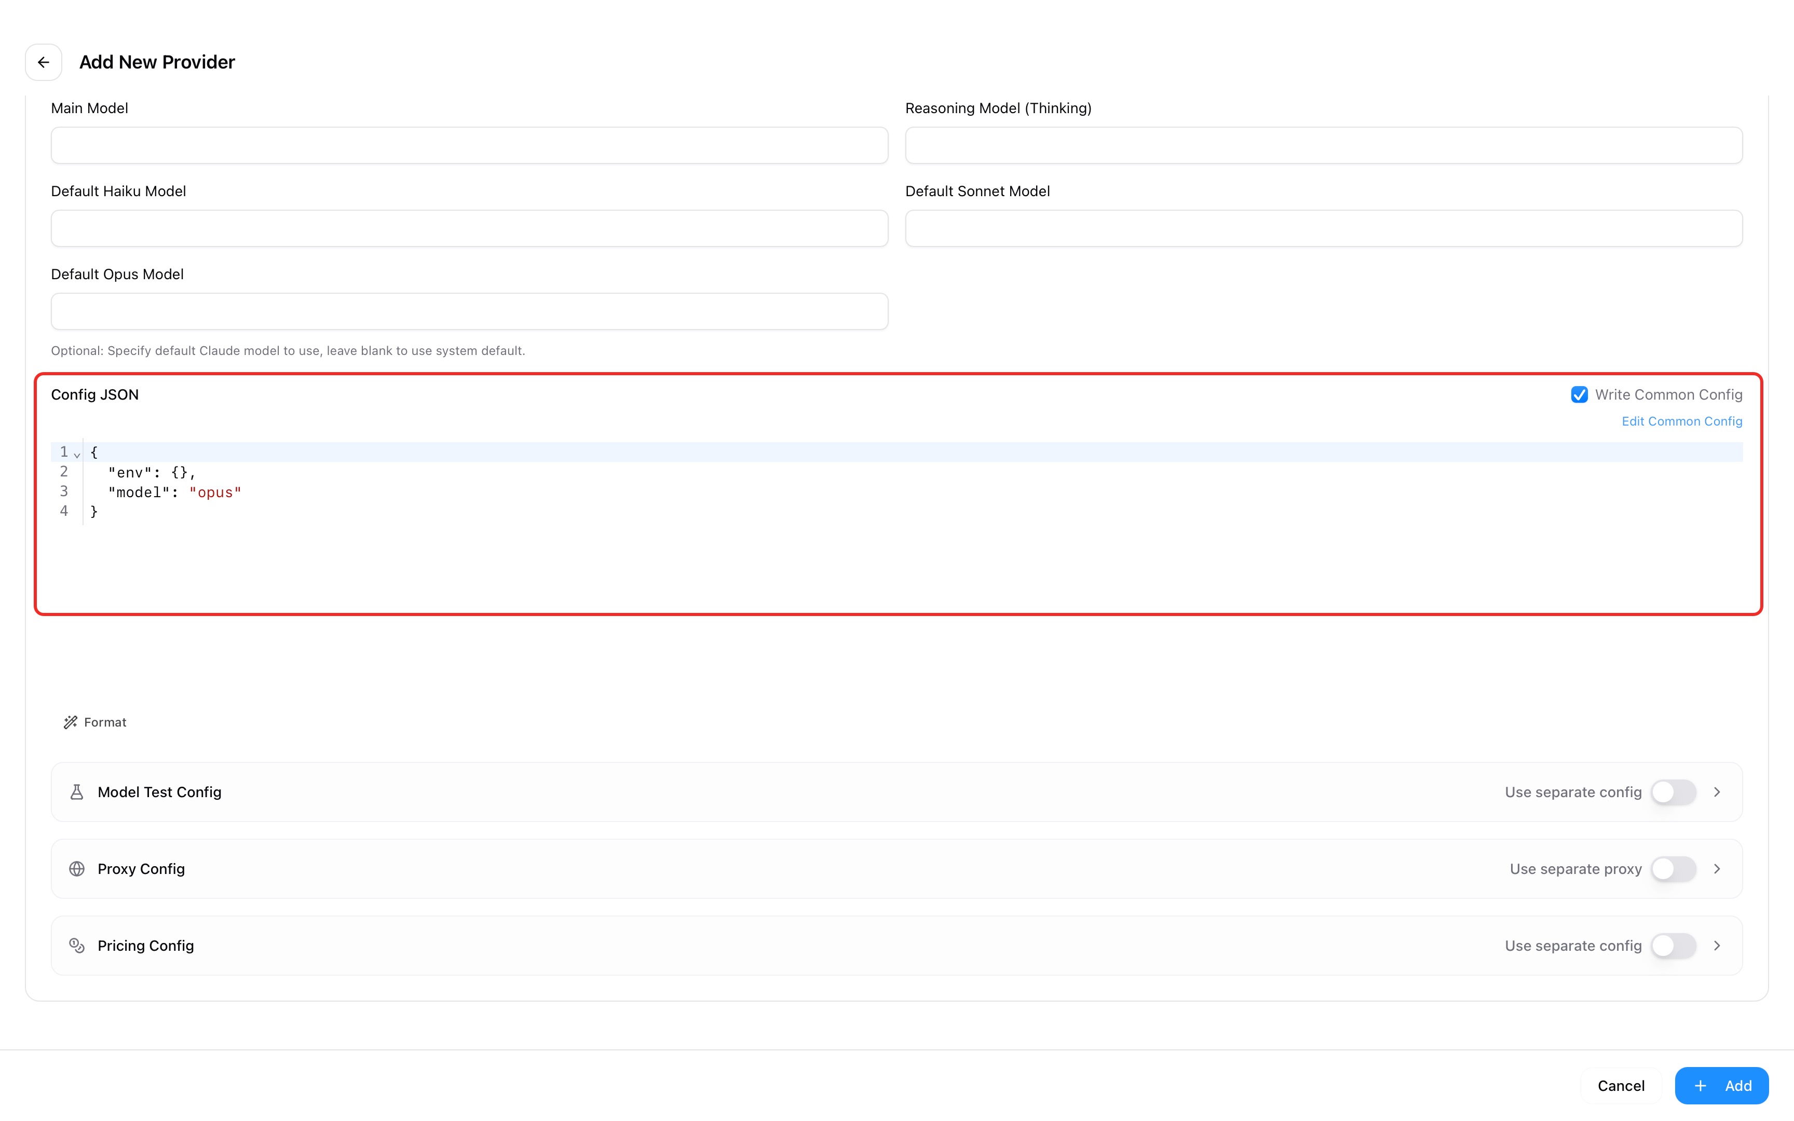Click the plus icon on Add button

click(x=1701, y=1085)
